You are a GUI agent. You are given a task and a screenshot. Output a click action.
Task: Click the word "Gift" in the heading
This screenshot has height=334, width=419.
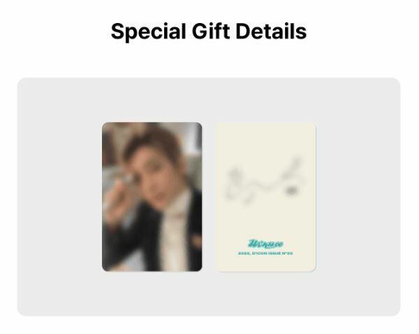point(211,31)
